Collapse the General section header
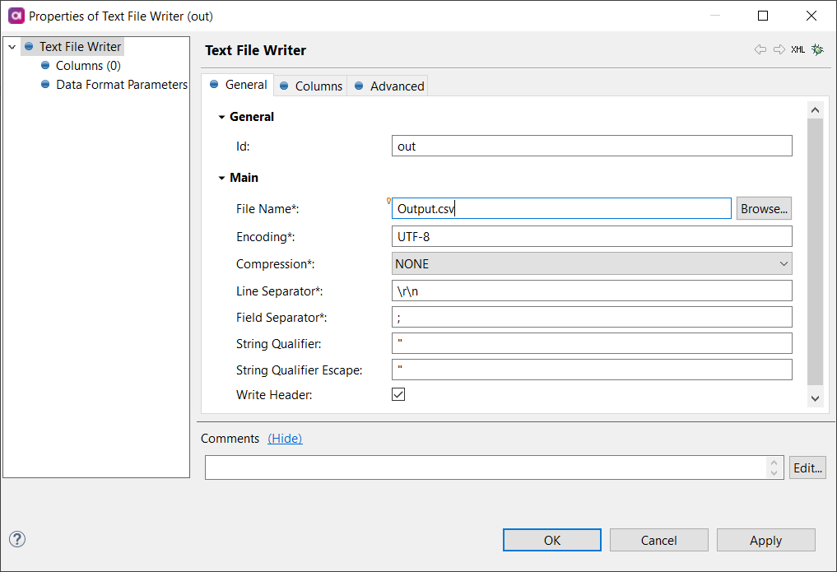 pos(221,118)
